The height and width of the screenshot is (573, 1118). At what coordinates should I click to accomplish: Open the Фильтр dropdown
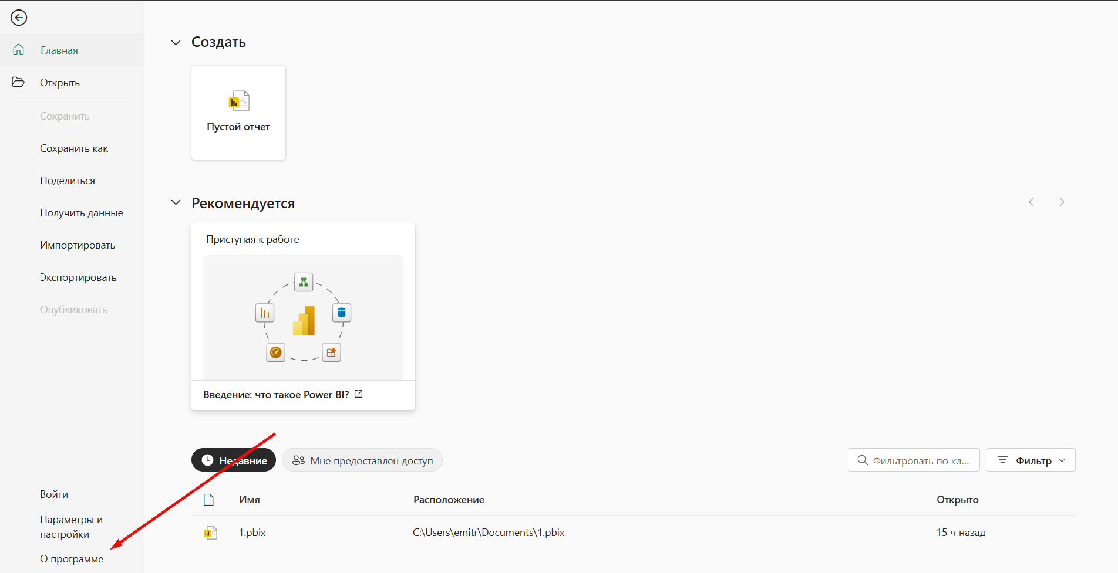[x=1031, y=460]
